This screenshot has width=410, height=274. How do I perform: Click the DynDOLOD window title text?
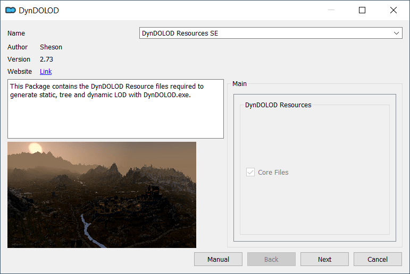coord(39,11)
